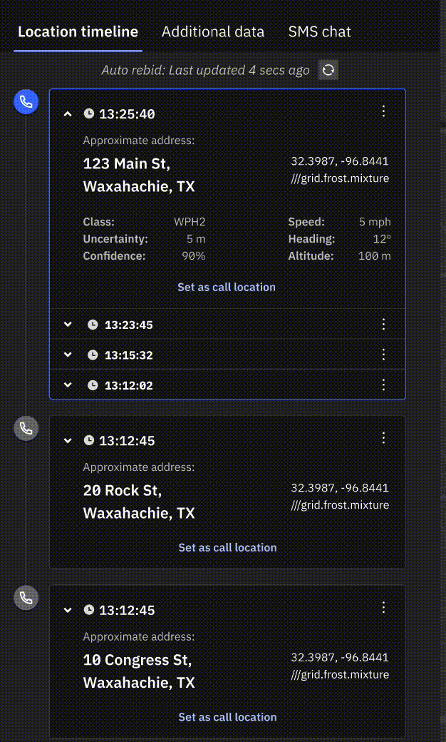The width and height of the screenshot is (446, 742).
Task: Click the 20 Rock St address text
Action: click(139, 502)
